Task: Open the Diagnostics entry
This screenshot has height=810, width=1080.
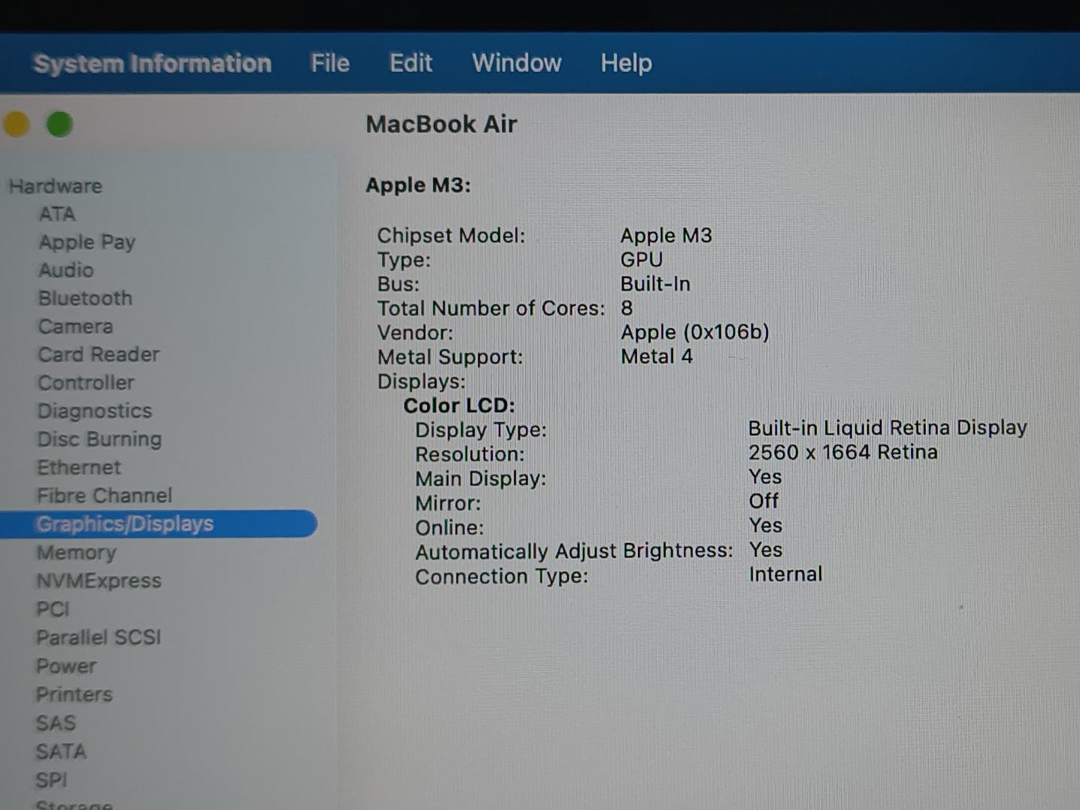Action: click(x=94, y=411)
